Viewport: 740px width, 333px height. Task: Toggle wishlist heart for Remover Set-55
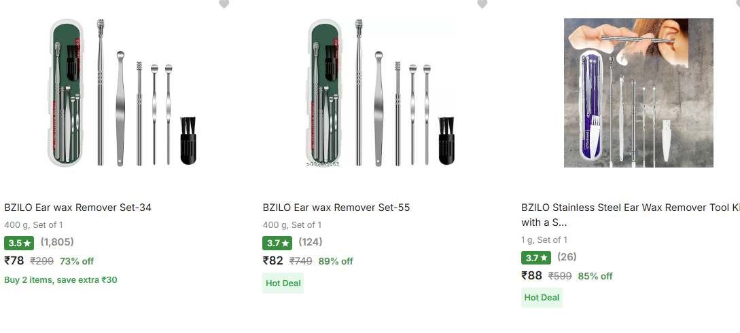[482, 4]
